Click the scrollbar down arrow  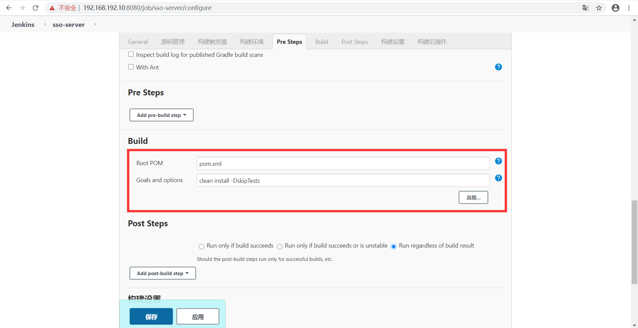click(635, 325)
